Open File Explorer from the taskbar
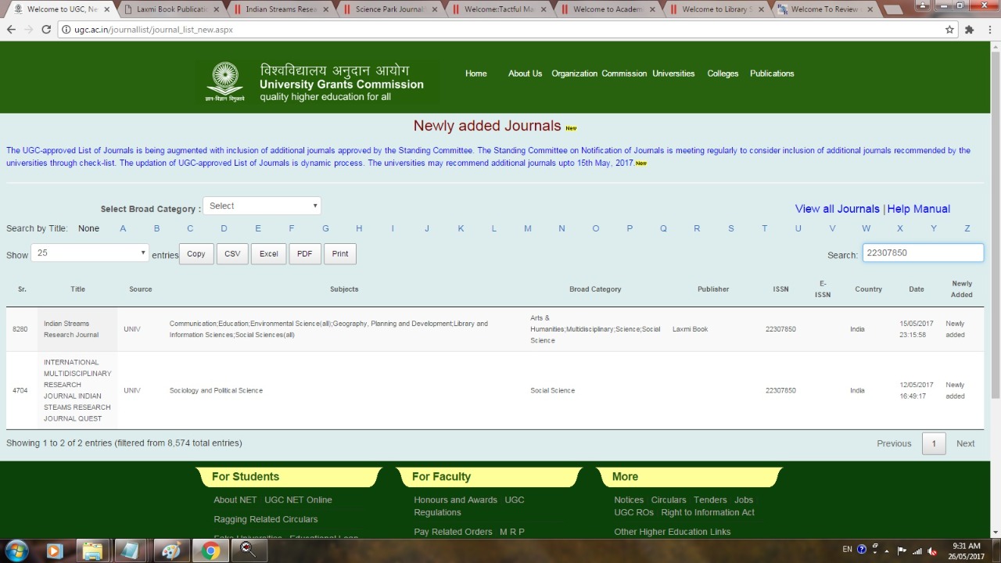 click(92, 550)
